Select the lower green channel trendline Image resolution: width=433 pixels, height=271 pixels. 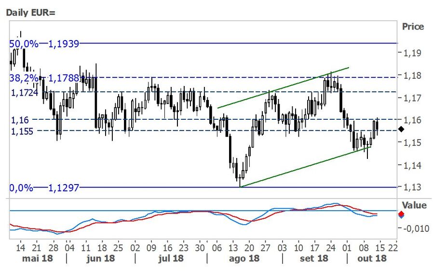pos(305,167)
